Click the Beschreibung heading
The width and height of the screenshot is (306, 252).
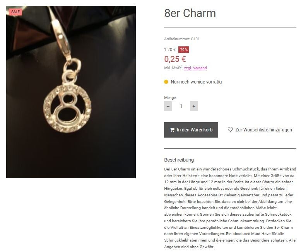point(179,160)
